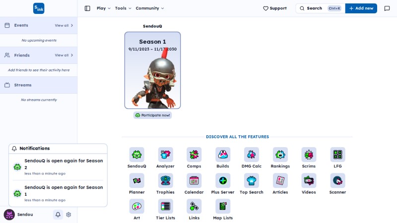
Task: Open the Analyzer feature icon
Action: 165,155
